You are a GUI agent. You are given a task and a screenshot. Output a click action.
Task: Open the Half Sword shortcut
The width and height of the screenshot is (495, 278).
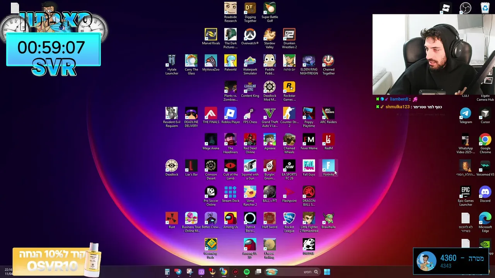pos(270,220)
